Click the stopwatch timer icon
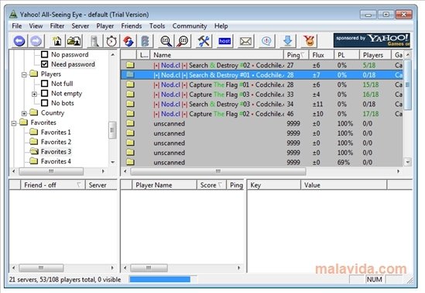Viewport: 425px width, 293px height. click(111, 41)
